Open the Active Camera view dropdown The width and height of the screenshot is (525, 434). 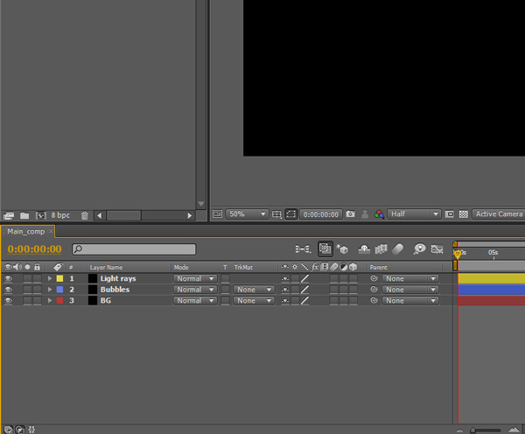point(499,214)
